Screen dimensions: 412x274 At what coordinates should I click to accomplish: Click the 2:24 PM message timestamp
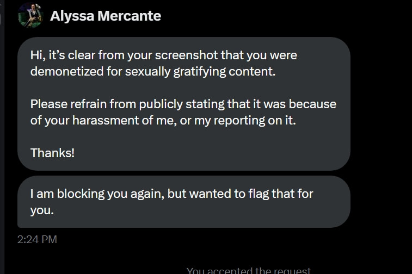(37, 239)
